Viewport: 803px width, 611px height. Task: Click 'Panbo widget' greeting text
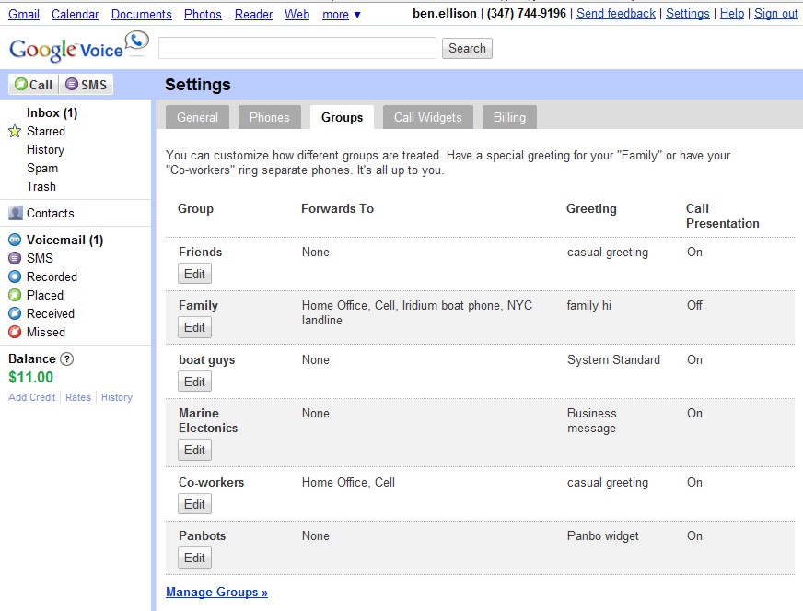tap(603, 536)
